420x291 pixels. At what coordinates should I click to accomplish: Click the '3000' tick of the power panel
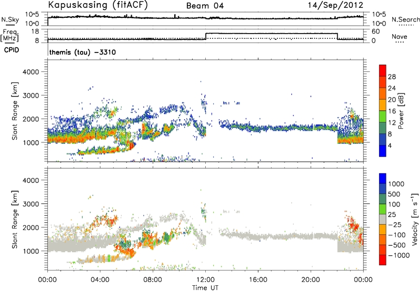pyautogui.click(x=30, y=96)
